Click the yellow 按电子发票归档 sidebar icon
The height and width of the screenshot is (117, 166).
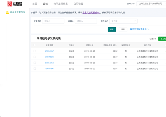coord(7,13)
